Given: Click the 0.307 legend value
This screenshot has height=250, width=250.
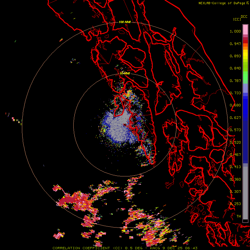Looking at the screenshot, I should pos(235,192).
